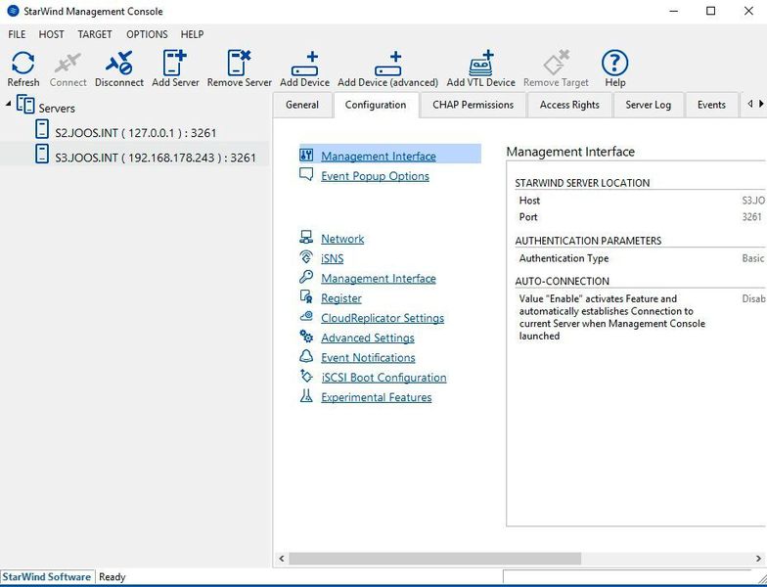Click the horizontal scrollbar left arrow
The height and width of the screenshot is (587, 767).
[282, 558]
